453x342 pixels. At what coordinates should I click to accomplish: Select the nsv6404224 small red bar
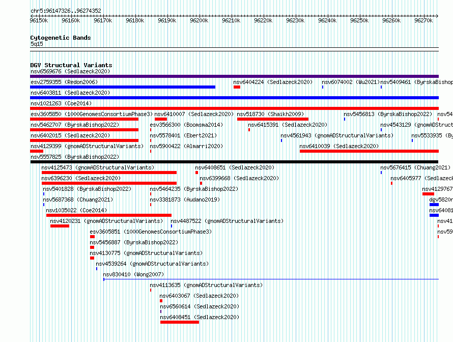coord(237,87)
